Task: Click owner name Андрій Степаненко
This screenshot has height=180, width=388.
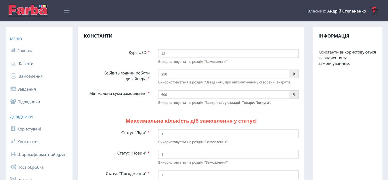Action: 346,11
